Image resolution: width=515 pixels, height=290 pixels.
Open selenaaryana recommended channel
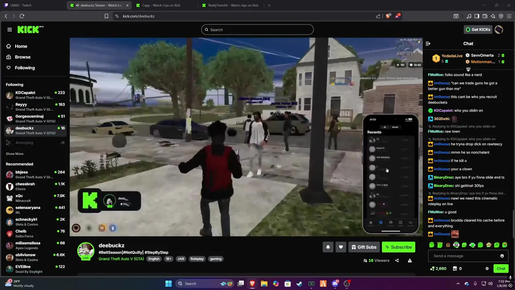pos(35,210)
